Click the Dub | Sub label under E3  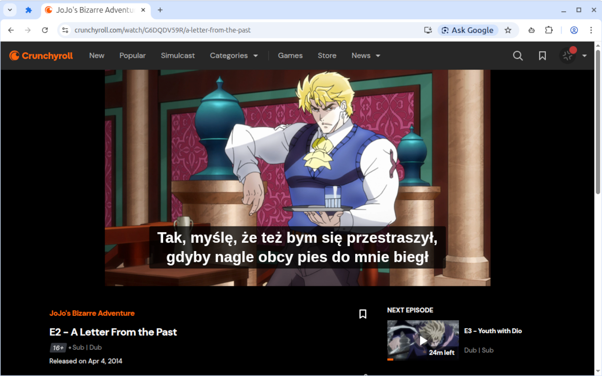pyautogui.click(x=479, y=350)
